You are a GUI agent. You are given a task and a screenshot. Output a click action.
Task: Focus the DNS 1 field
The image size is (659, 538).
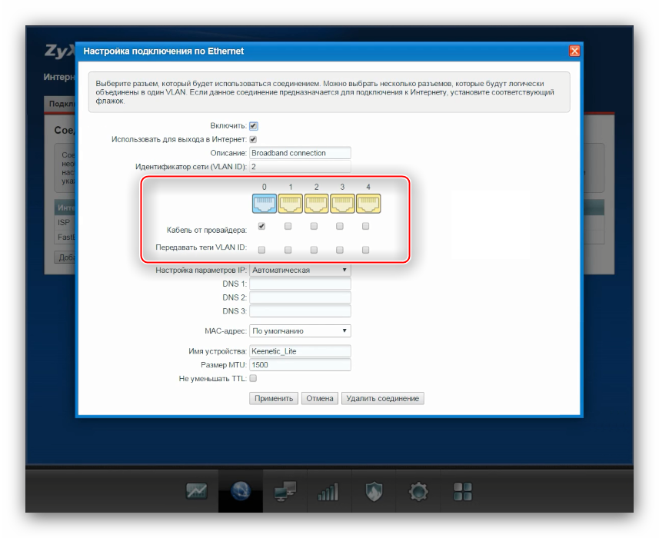[x=300, y=284]
